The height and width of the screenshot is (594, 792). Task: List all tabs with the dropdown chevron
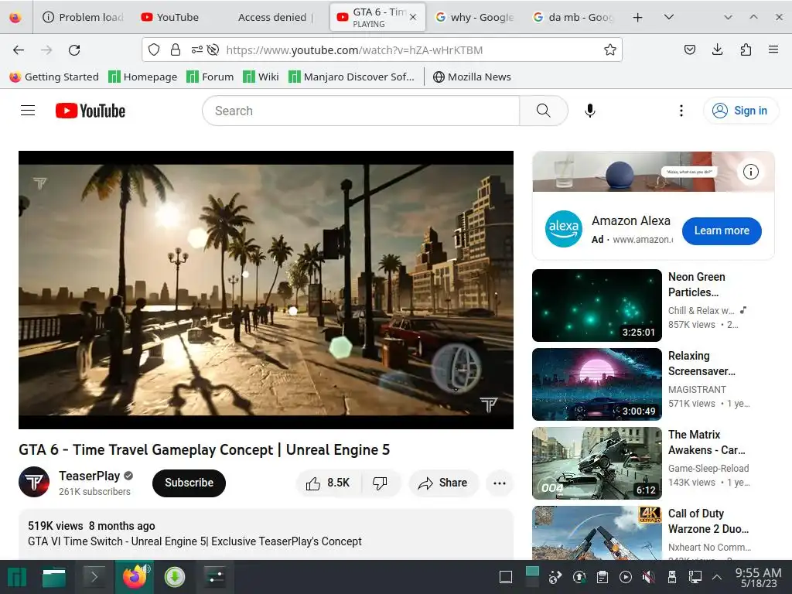[x=669, y=17]
